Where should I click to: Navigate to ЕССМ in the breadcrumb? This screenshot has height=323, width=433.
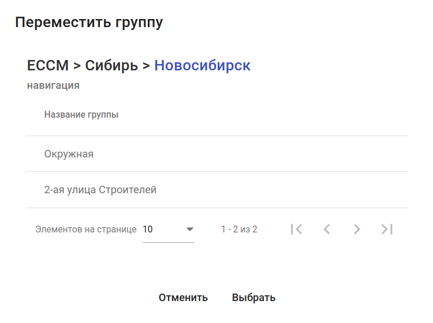[x=47, y=66]
